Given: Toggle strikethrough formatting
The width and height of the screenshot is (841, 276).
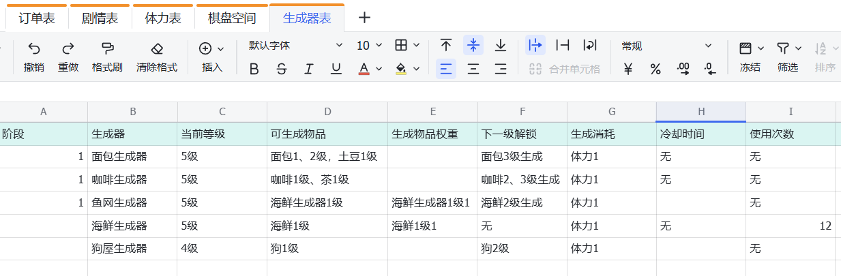Looking at the screenshot, I should (x=282, y=69).
